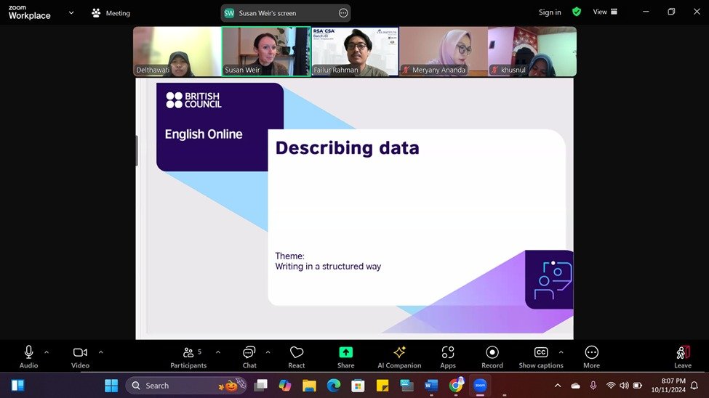Click the 'Describing data' slide title
709x398 pixels.
coord(348,148)
